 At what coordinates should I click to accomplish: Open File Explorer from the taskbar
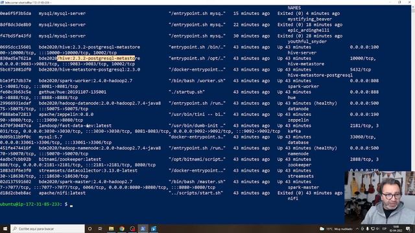(x=111, y=228)
